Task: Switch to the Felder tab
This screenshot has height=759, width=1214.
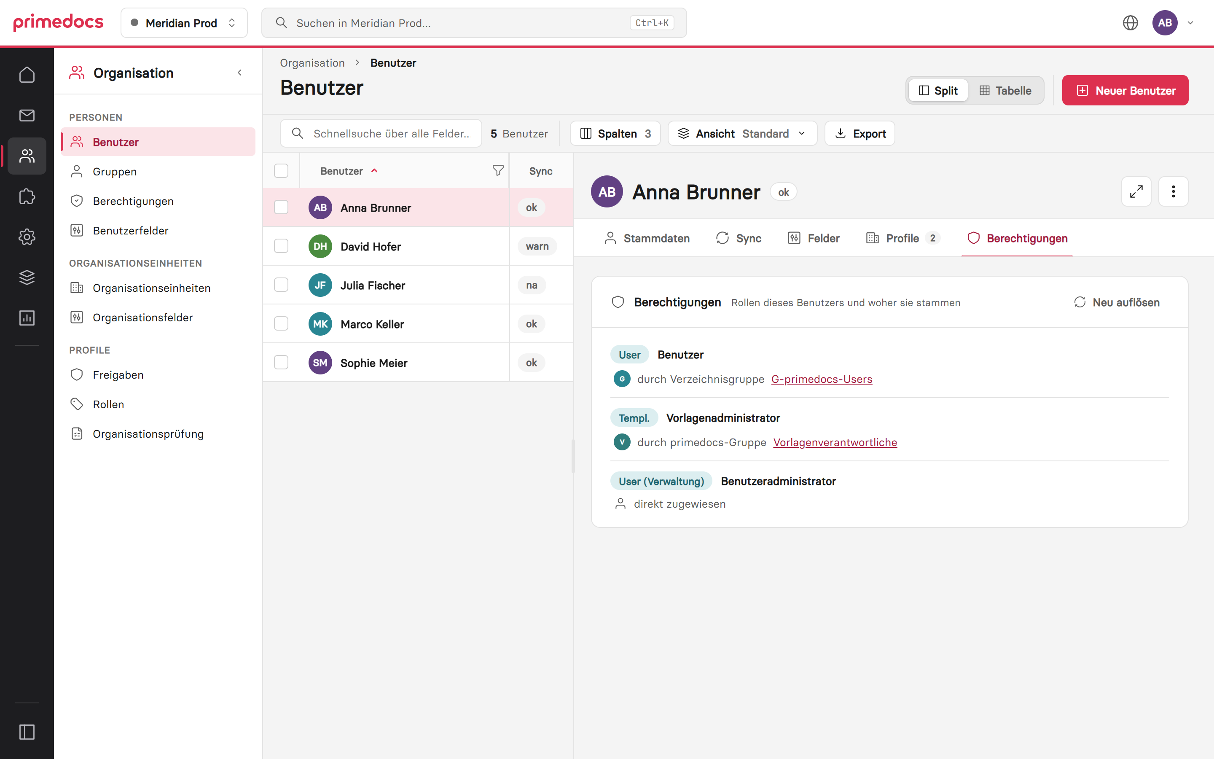Action: 814,238
